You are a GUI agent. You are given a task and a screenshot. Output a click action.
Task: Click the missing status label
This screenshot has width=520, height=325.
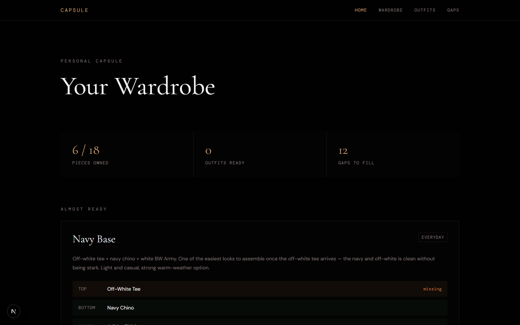(432, 289)
